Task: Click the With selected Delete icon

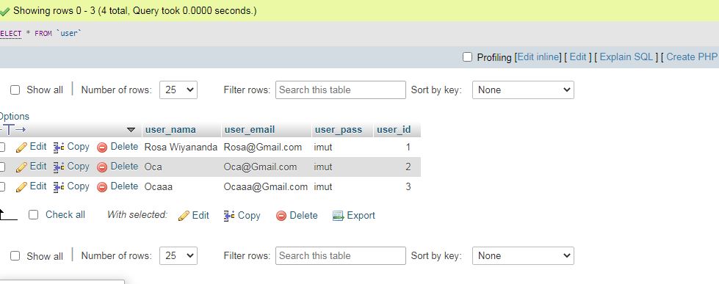Action: (281, 216)
